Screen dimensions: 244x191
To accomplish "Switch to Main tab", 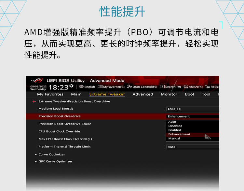I will pos(76,94).
